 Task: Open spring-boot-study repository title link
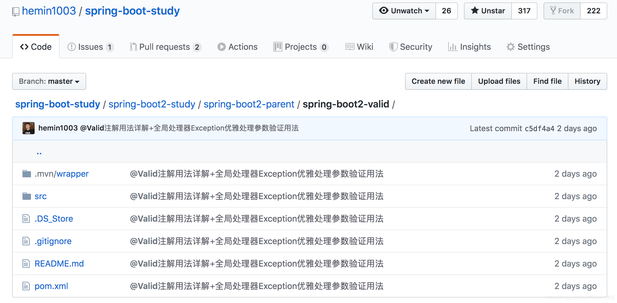click(132, 11)
